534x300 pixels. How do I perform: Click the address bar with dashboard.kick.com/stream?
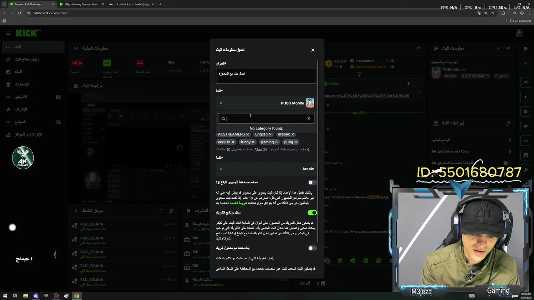point(250,13)
